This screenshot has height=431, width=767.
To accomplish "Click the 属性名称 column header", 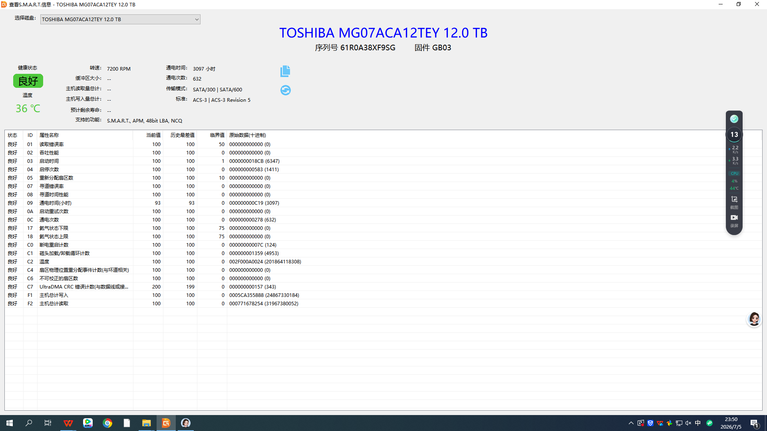I will [85, 135].
